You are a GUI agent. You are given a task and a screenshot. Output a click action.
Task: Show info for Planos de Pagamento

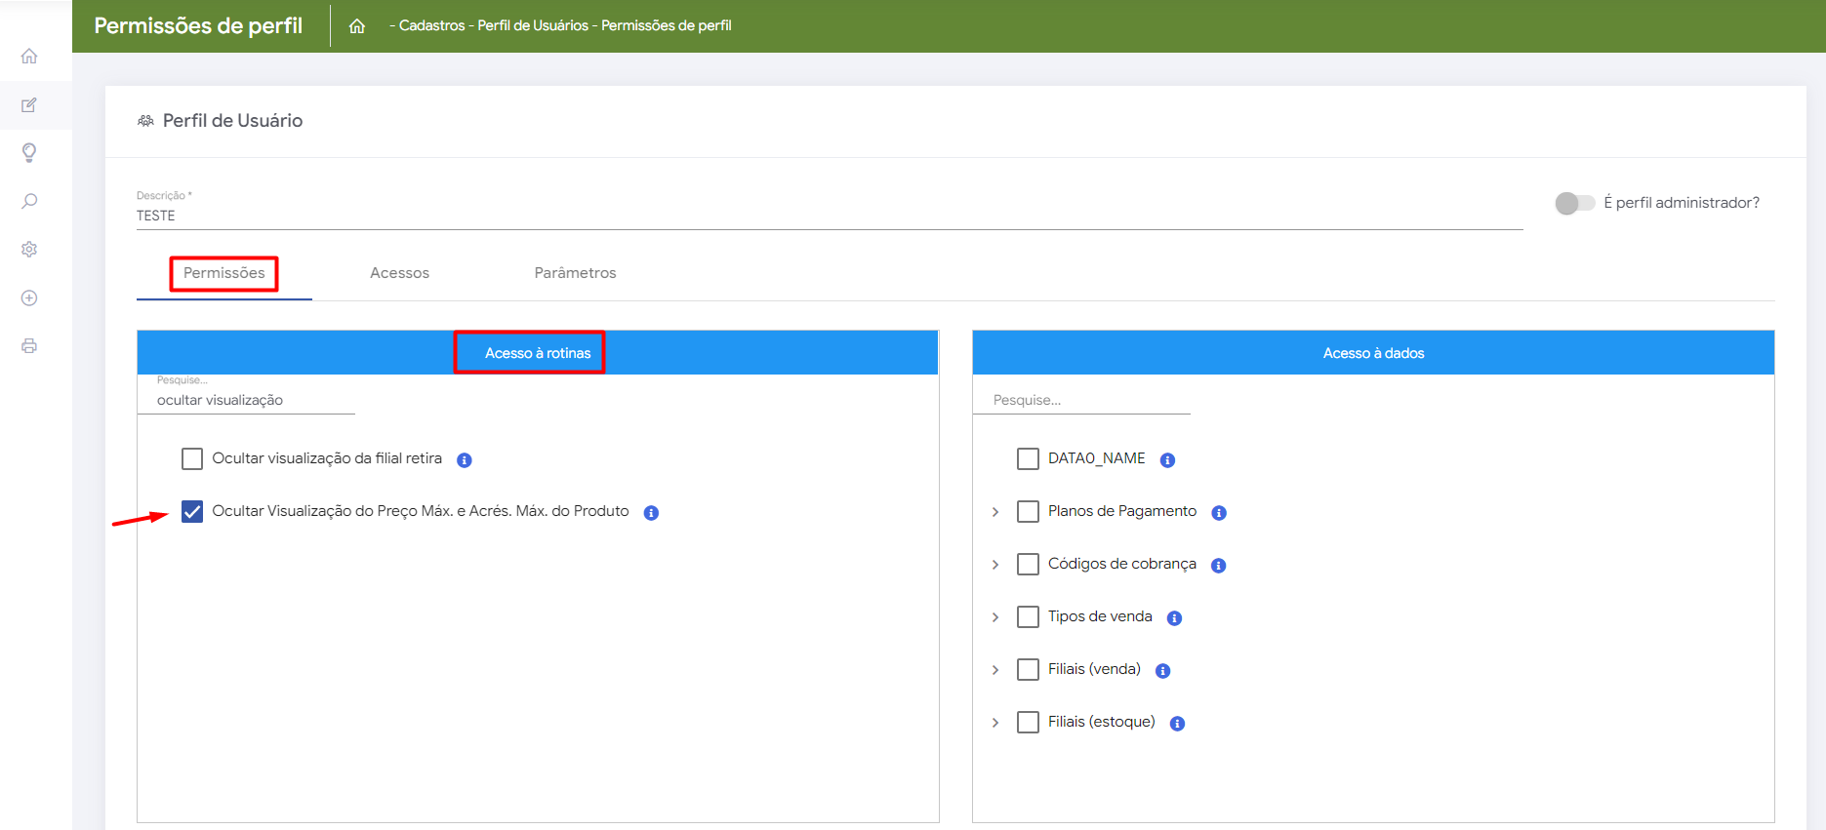point(1219,513)
